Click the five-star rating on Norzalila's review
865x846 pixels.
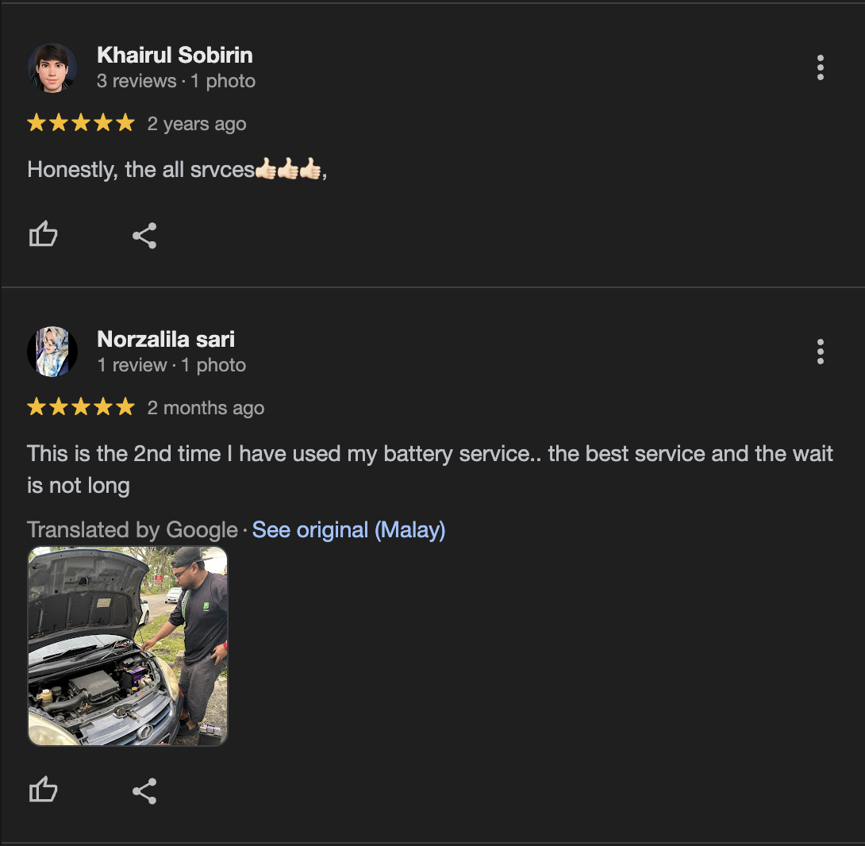(80, 406)
